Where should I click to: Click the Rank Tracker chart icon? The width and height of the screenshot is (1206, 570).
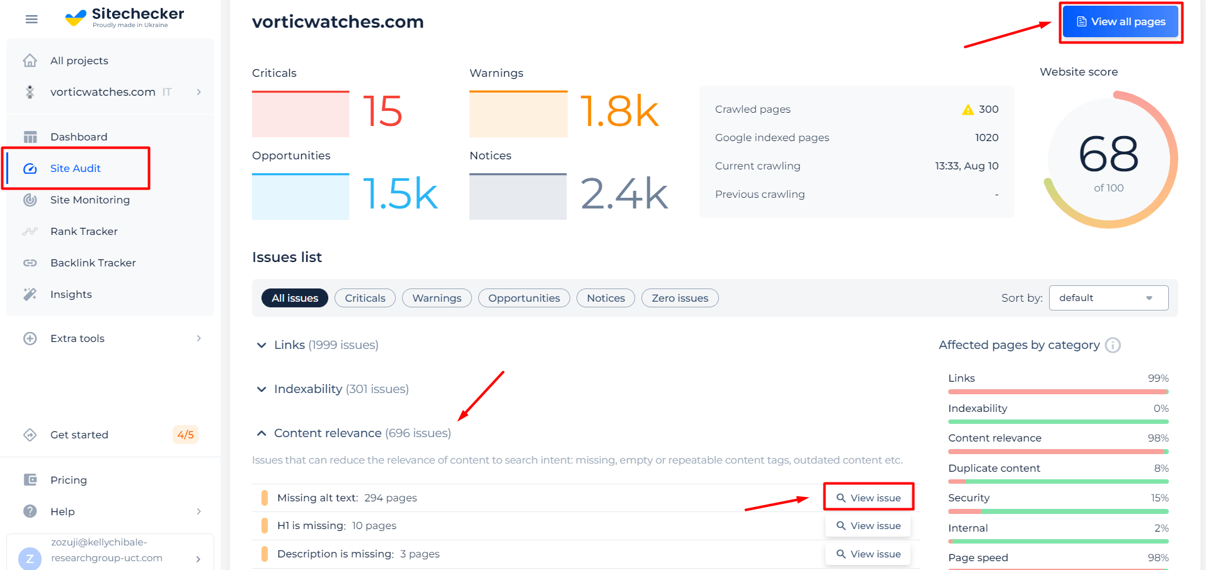[30, 231]
